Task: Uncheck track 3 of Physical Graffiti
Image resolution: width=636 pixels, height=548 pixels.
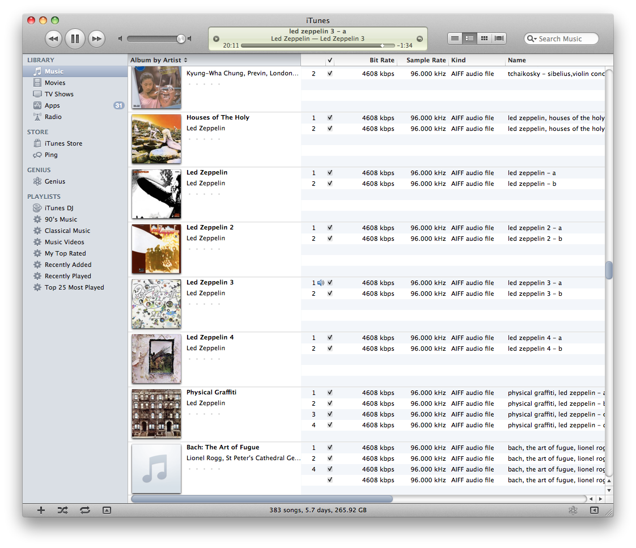Action: 330,414
